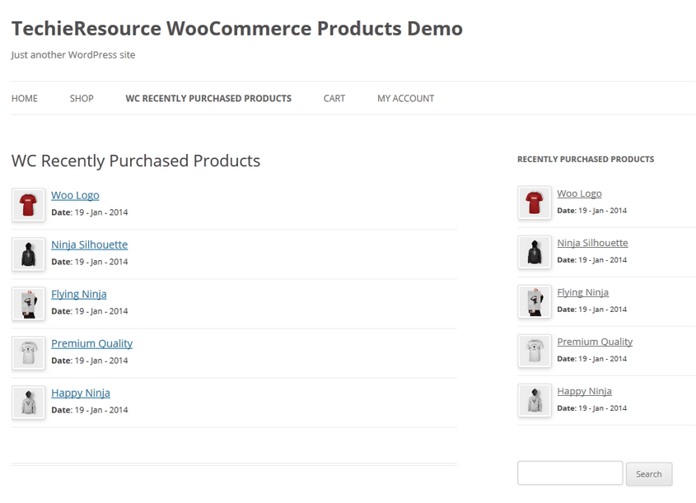The width and height of the screenshot is (696, 503).
Task: Select the sidebar Ninja Silhouette thumbnail
Action: [535, 253]
